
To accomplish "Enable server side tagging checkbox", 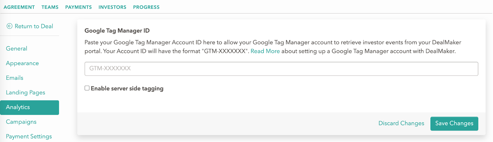I will [x=87, y=88].
